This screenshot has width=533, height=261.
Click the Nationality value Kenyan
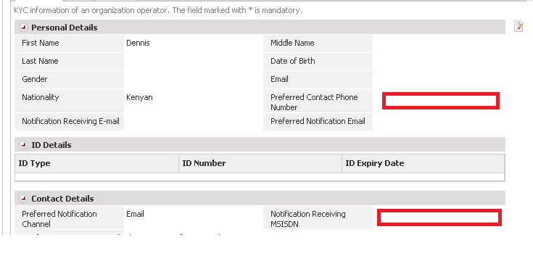click(x=139, y=98)
